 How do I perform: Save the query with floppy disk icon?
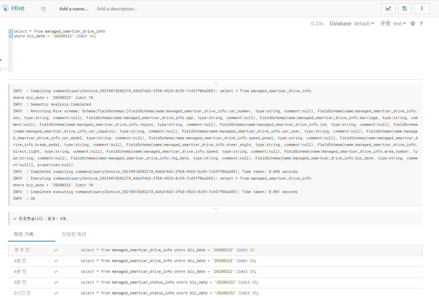pos(405,9)
